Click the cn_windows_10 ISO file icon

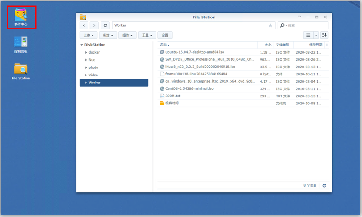coord(162,81)
